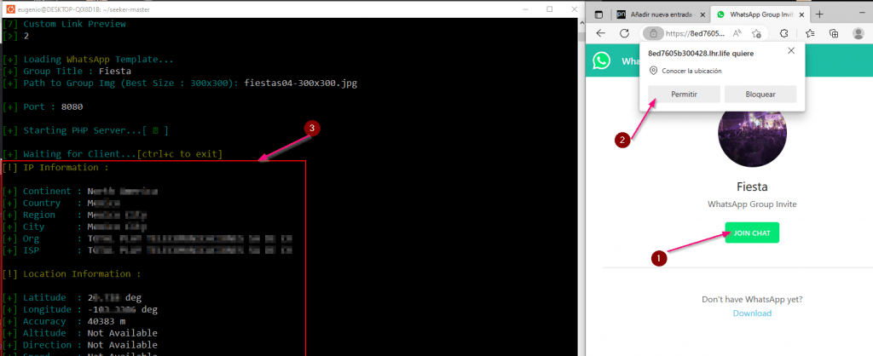Click the Accuracy : 40383 m terminal line
Viewport: 873px width, 356px height.
pyautogui.click(x=65, y=322)
